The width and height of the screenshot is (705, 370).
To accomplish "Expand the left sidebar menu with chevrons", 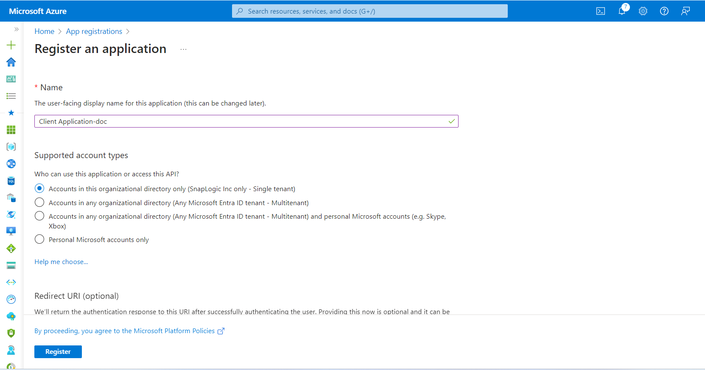I will click(x=17, y=29).
